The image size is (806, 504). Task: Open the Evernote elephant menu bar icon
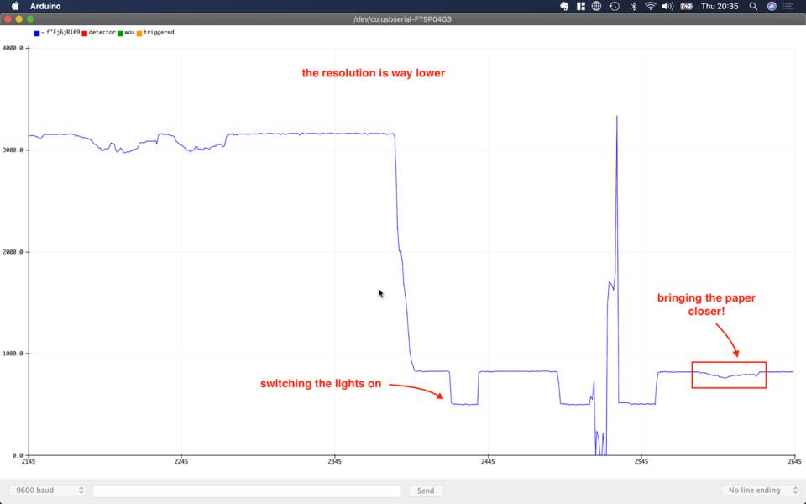coord(564,6)
